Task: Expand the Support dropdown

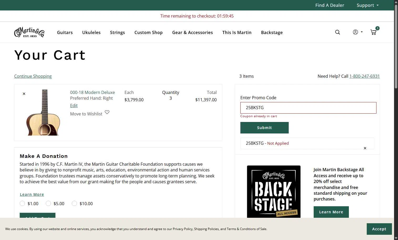Action: (368, 5)
